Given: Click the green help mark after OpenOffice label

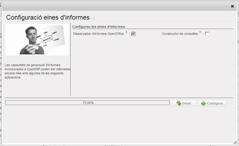Looking at the screenshot, I should click(x=126, y=33).
